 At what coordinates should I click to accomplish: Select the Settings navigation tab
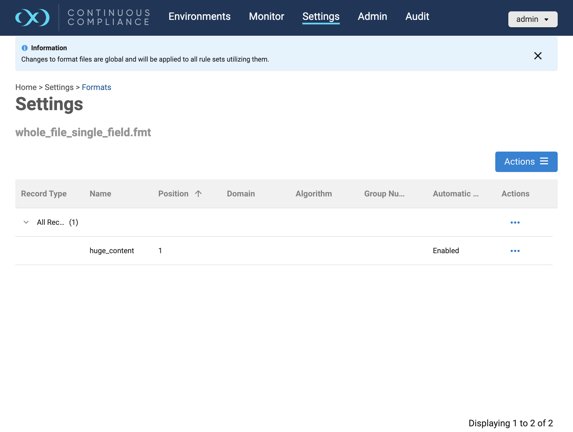[x=321, y=16]
